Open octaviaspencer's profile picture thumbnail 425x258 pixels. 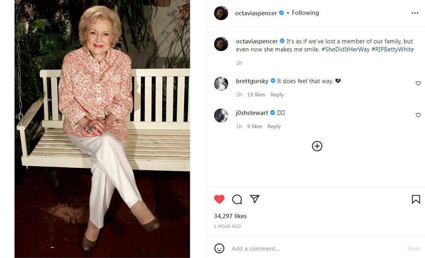(x=221, y=13)
